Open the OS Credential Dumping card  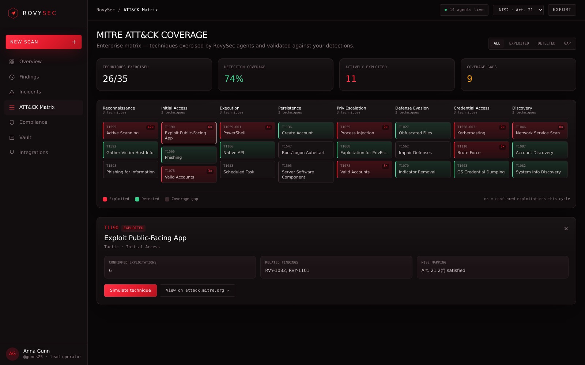point(482,169)
